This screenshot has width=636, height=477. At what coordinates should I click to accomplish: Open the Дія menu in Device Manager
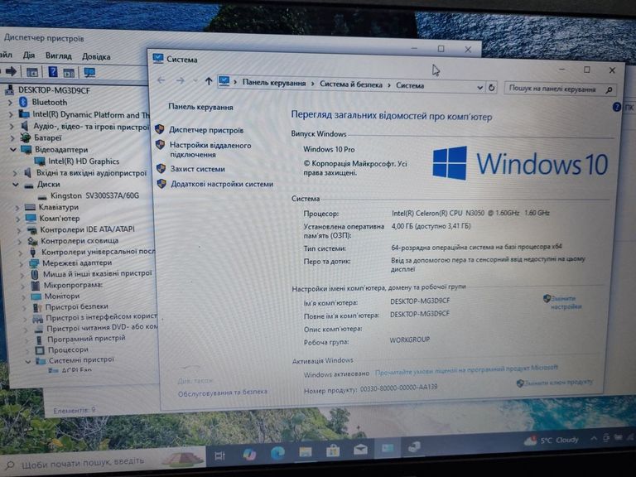[x=29, y=55]
